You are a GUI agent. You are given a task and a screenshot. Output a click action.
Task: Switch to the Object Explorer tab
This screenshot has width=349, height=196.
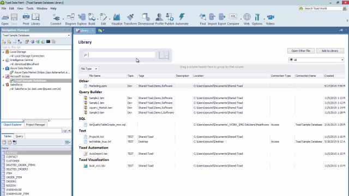[x=13, y=125]
